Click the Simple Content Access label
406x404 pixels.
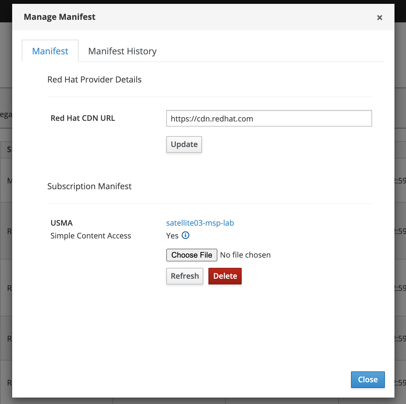(x=91, y=236)
